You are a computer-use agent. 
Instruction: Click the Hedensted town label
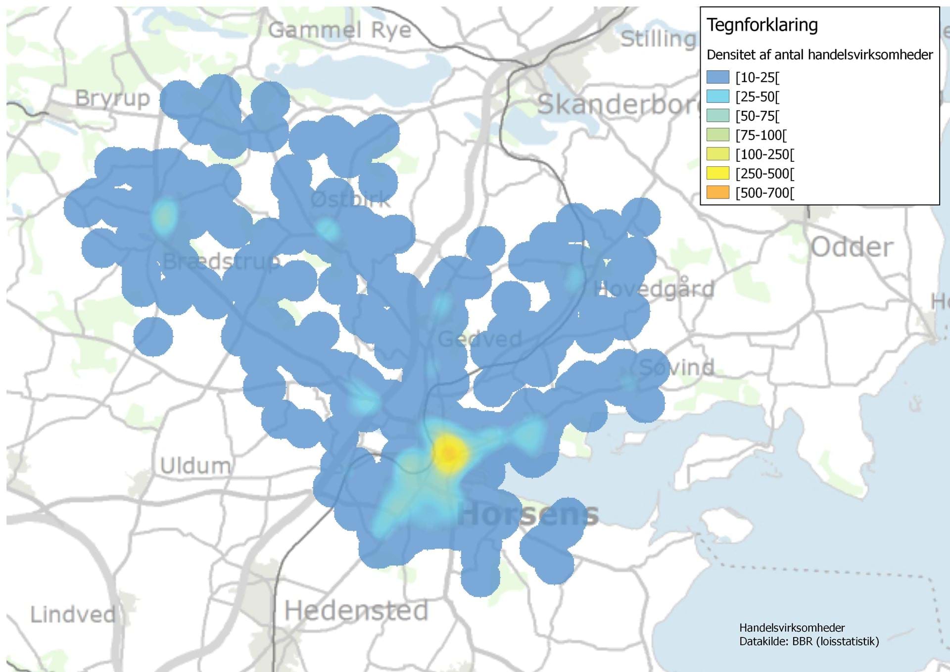click(x=356, y=611)
